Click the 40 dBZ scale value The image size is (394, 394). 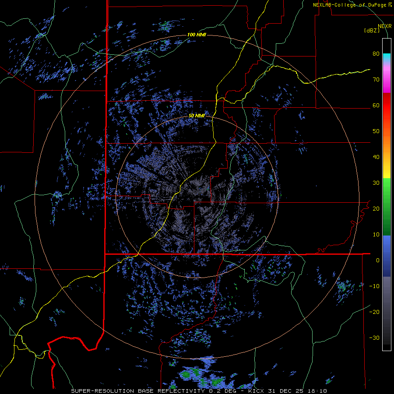(376, 157)
